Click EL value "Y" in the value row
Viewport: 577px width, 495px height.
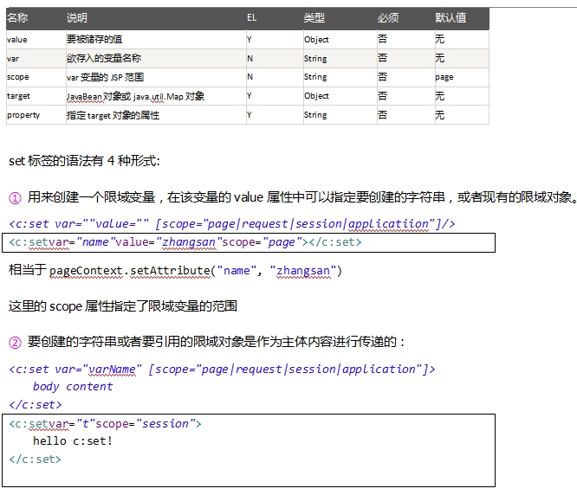(250, 39)
